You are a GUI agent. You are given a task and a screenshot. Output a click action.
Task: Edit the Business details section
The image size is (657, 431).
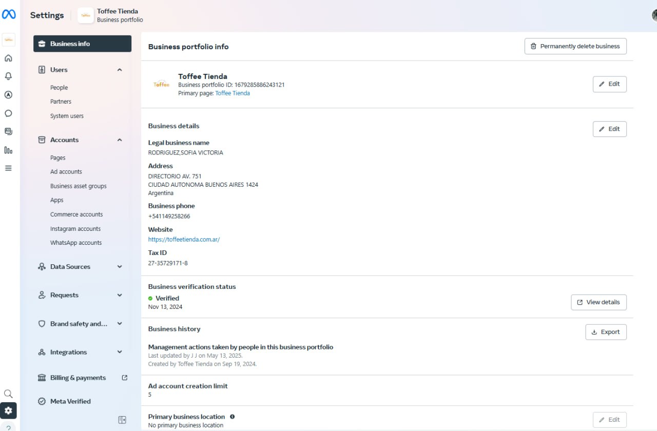click(x=610, y=129)
